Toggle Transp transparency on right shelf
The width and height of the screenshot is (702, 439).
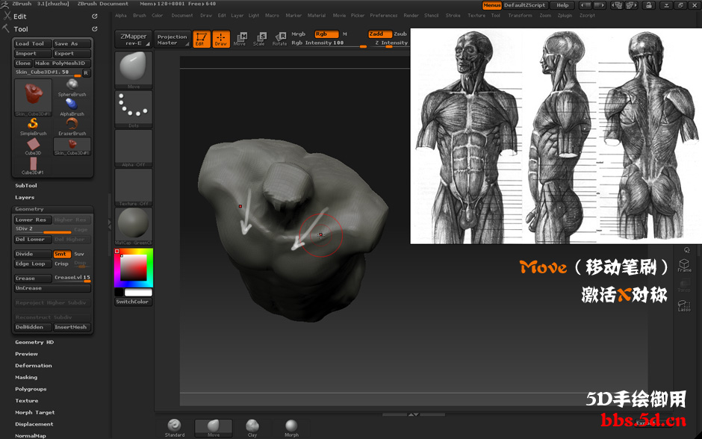click(x=684, y=285)
